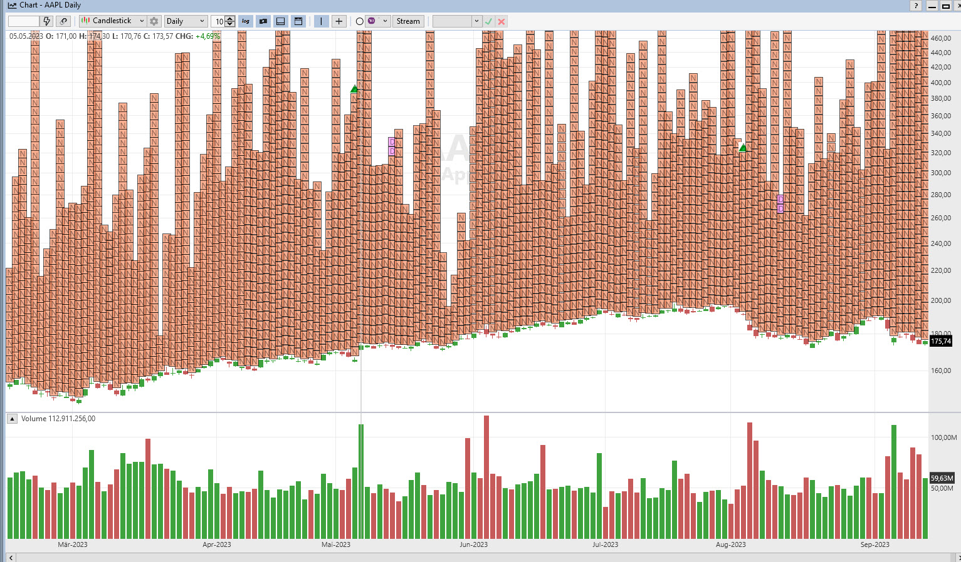Click the chart icon in the title bar
The width and height of the screenshot is (961, 562).
pyautogui.click(x=12, y=5)
